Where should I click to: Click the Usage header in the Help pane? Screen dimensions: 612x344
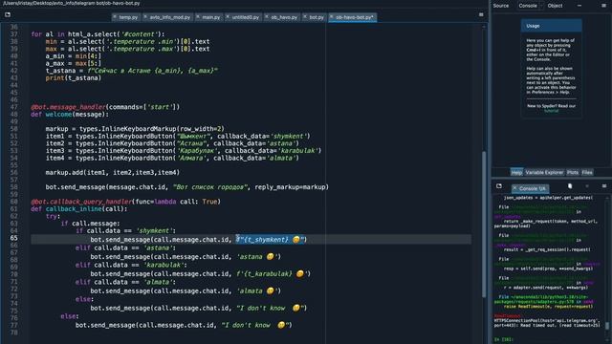click(x=552, y=26)
